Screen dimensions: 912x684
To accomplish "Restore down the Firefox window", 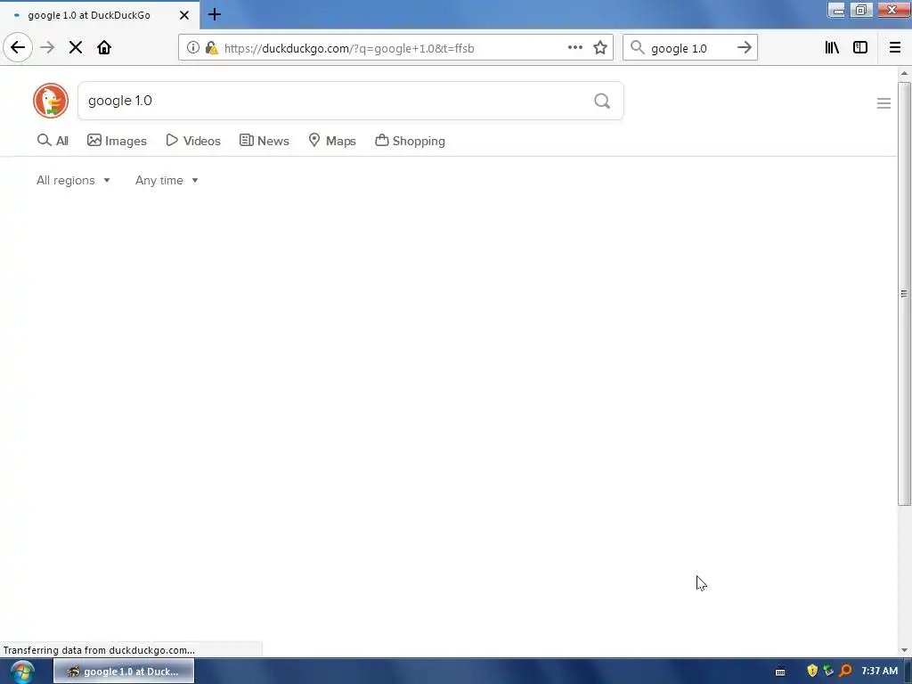I will (x=861, y=10).
